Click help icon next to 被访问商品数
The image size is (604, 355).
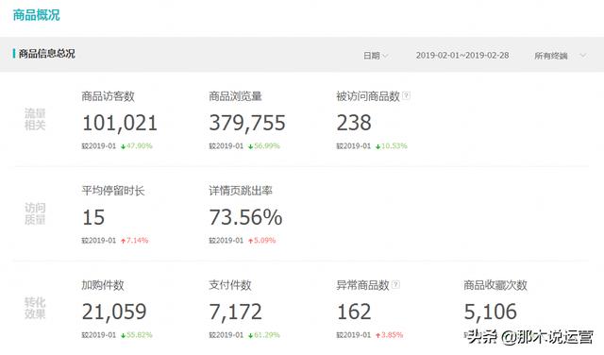click(406, 95)
